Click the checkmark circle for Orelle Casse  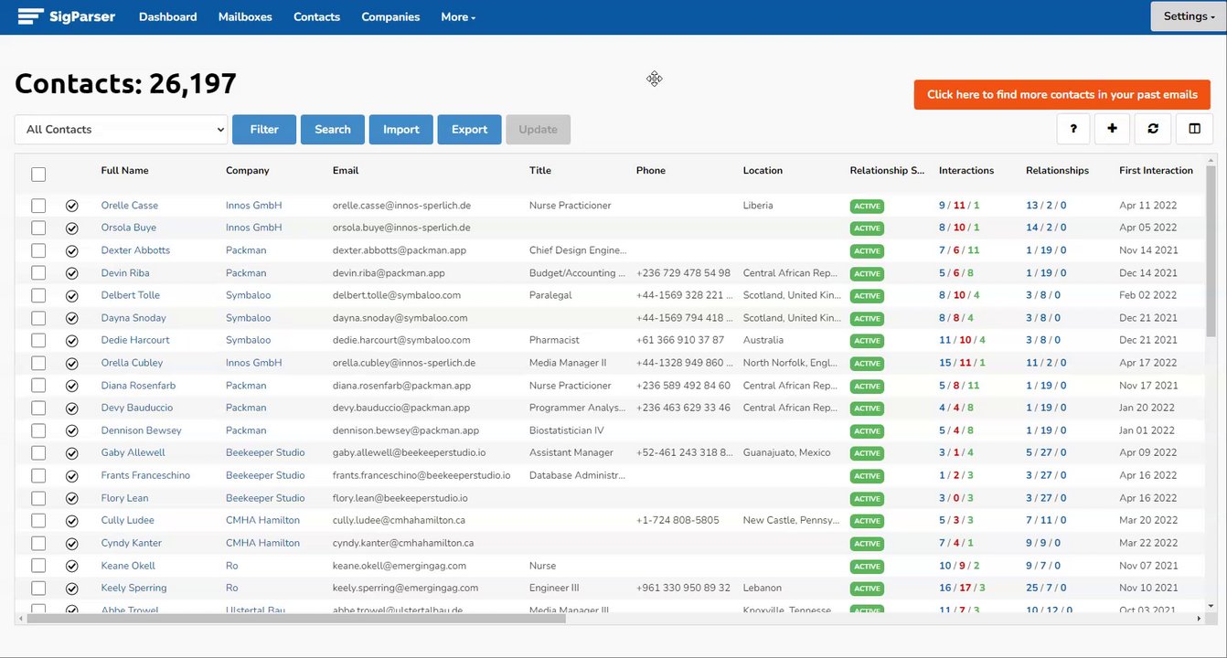[72, 206]
